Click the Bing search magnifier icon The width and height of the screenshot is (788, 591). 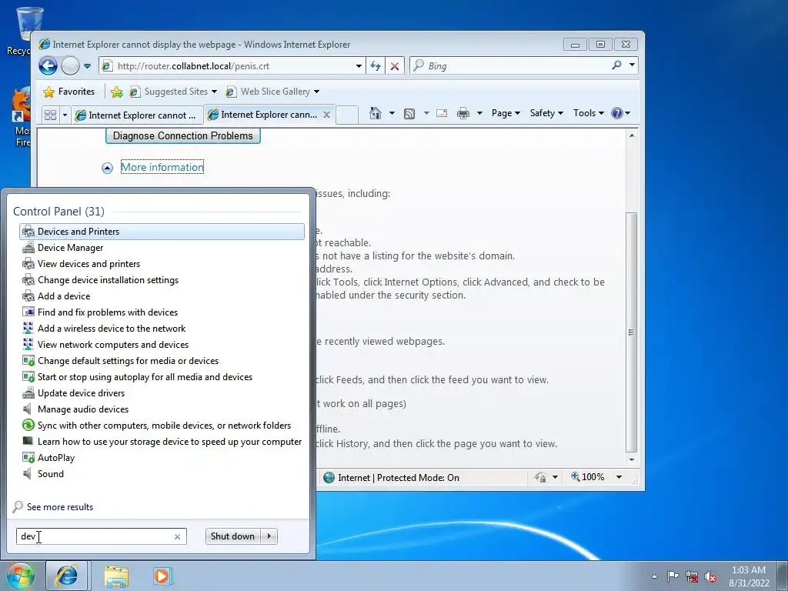pos(616,65)
